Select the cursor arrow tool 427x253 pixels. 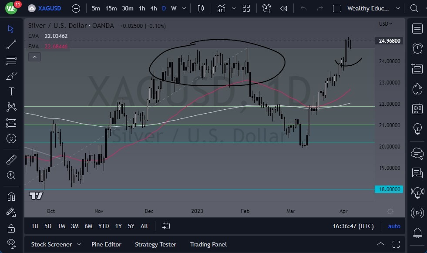click(x=11, y=29)
